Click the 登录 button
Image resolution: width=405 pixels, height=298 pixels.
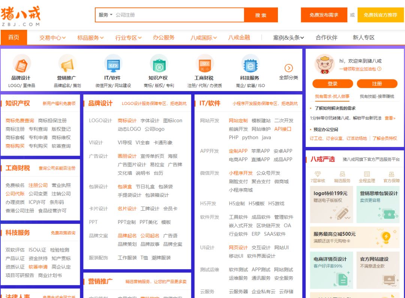pyautogui.click(x=332, y=83)
